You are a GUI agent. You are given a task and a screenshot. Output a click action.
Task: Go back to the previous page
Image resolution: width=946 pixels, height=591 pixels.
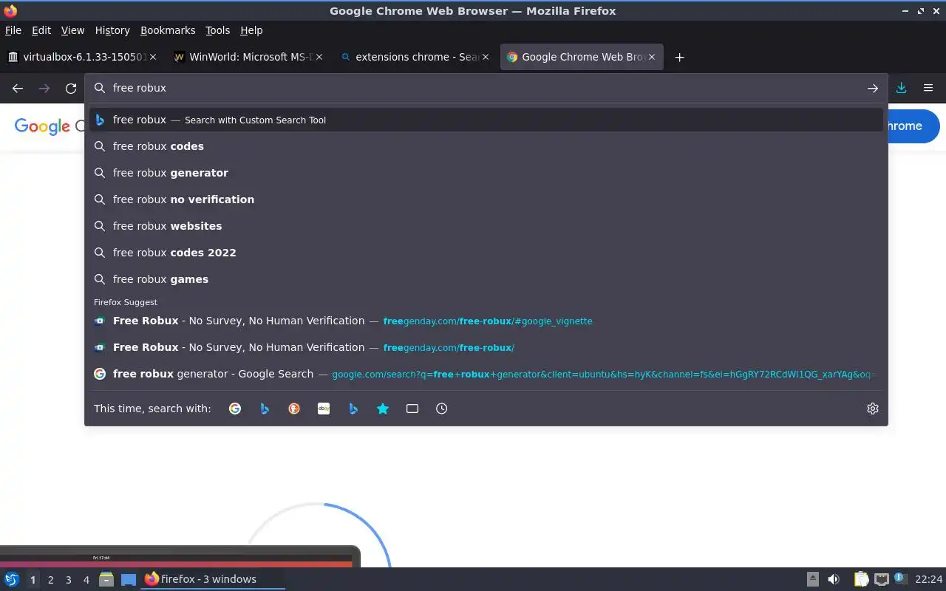(18, 88)
